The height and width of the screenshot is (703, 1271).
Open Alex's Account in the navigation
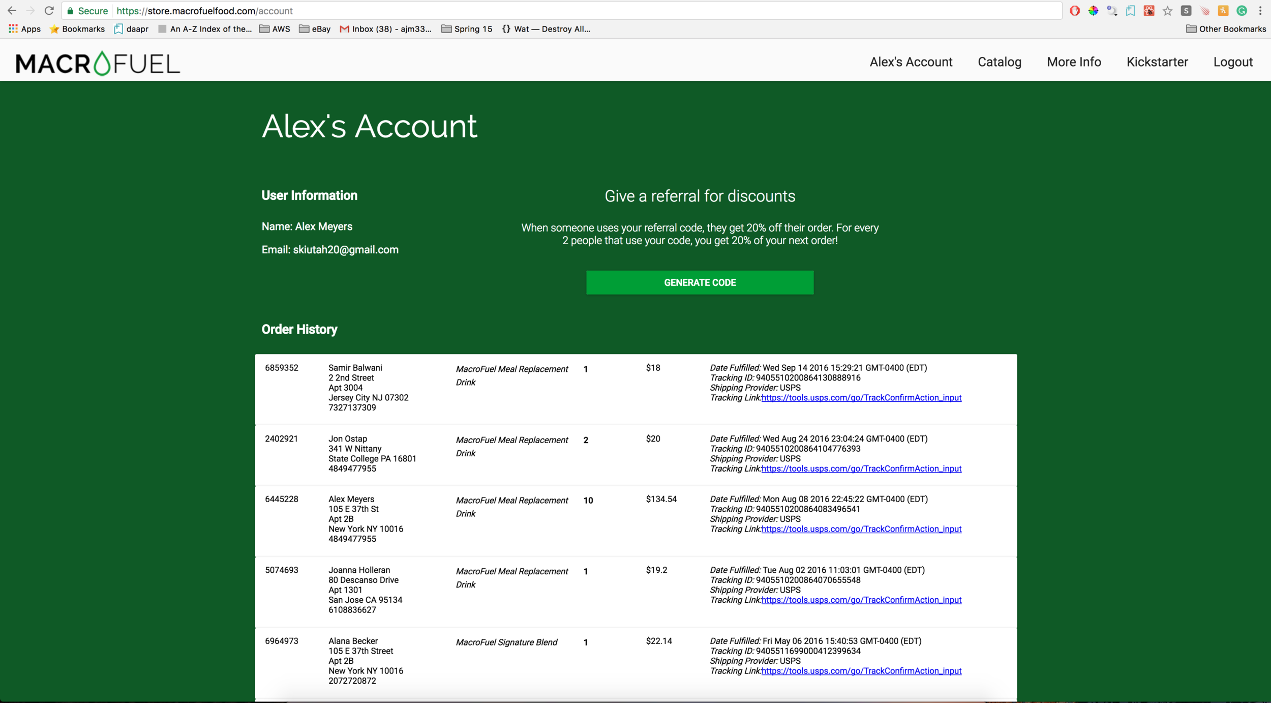point(911,62)
